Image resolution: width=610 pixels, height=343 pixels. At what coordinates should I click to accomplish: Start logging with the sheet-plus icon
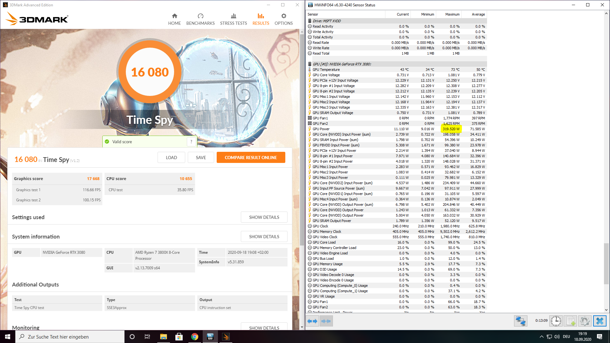[x=571, y=321]
